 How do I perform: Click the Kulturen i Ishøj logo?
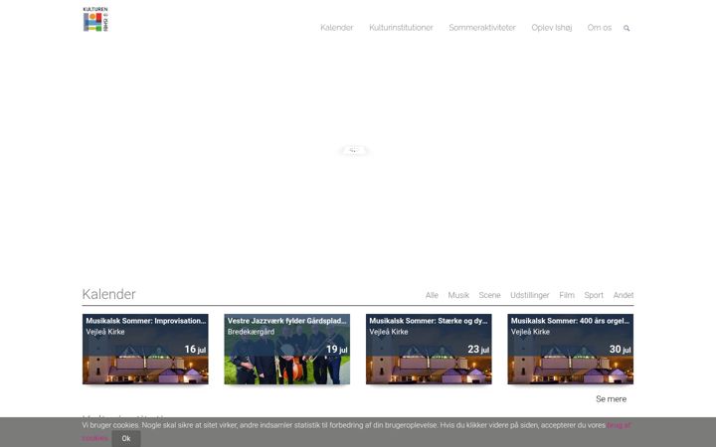[x=95, y=19]
